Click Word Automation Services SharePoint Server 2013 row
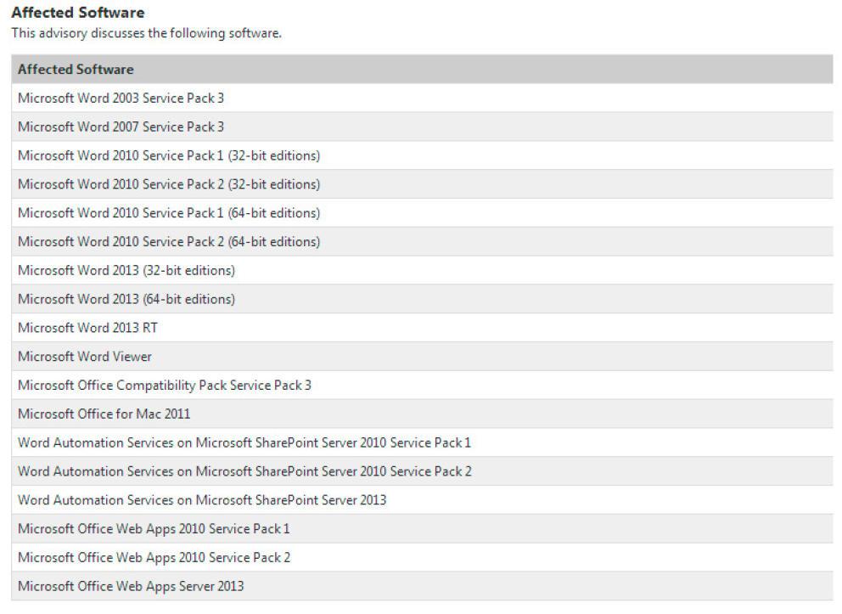This screenshot has height=614, width=842. [x=202, y=500]
